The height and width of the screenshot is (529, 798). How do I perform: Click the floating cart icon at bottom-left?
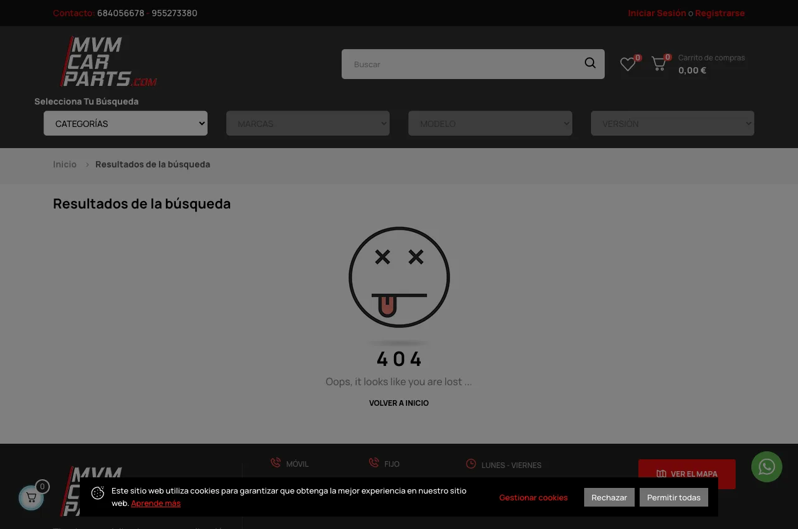coord(31,498)
